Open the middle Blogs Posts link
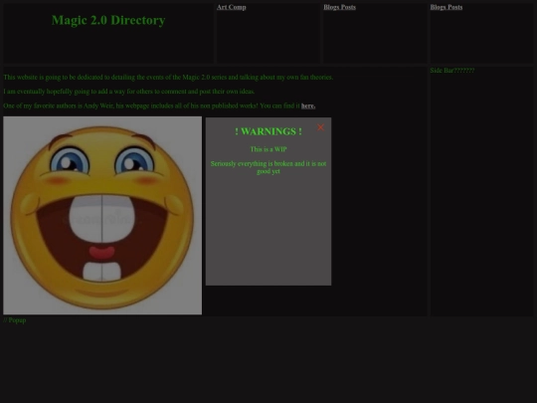The width and height of the screenshot is (537, 403). click(x=339, y=7)
